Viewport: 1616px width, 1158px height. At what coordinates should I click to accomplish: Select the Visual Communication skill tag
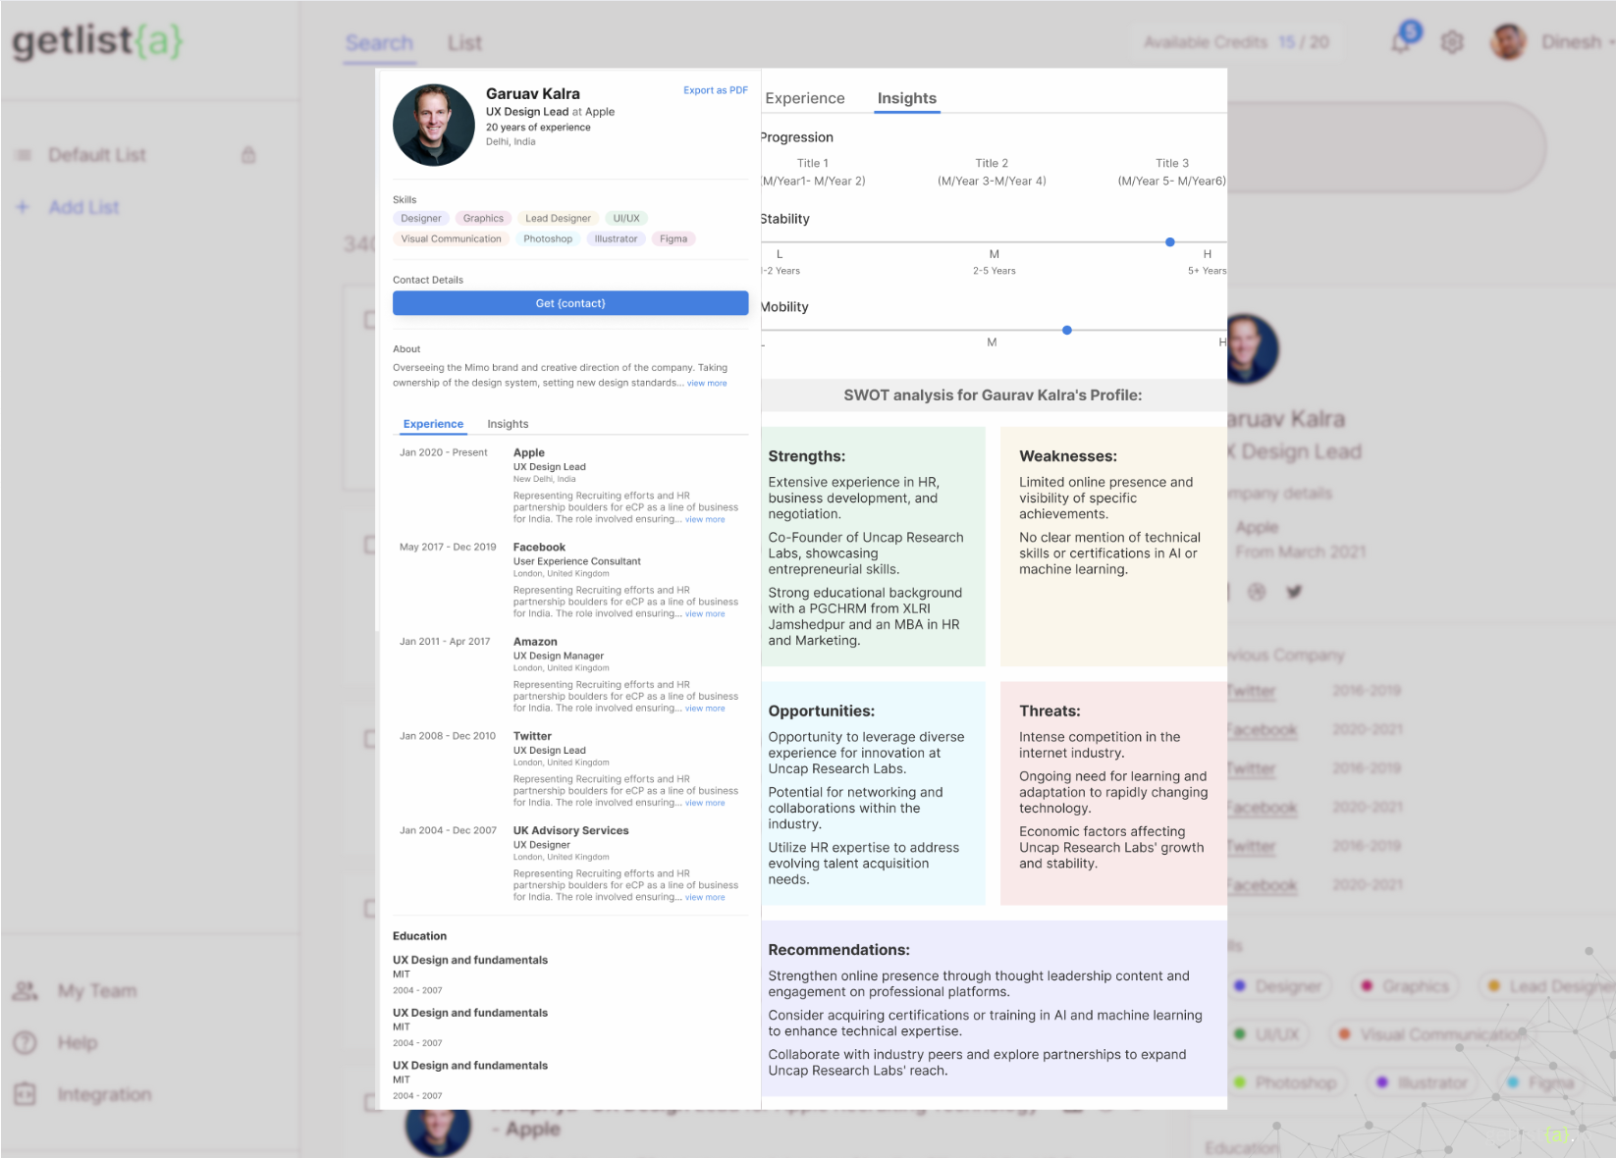451,239
